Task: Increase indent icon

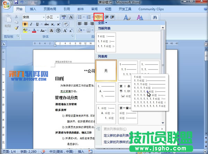Action: 112,17
